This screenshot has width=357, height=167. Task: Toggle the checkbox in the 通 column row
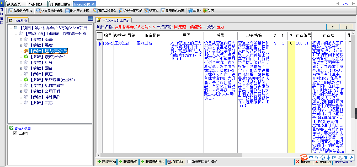(350, 43)
